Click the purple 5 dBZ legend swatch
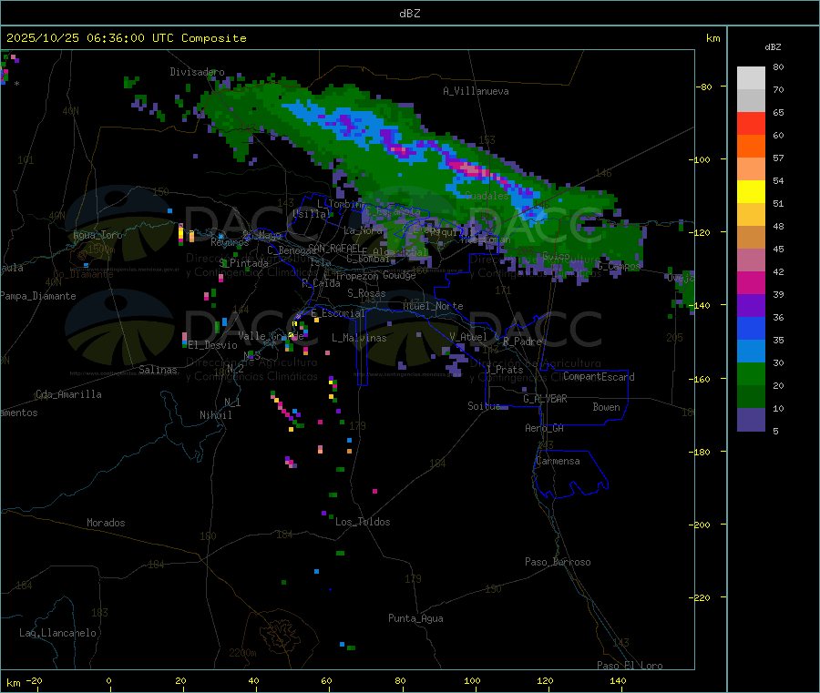Image resolution: width=820 pixels, height=693 pixels. pos(751,420)
